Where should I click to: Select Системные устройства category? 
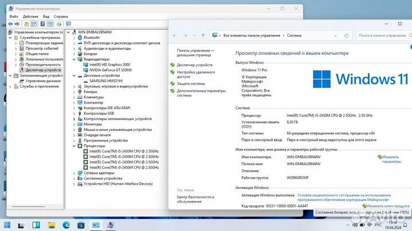(x=103, y=178)
